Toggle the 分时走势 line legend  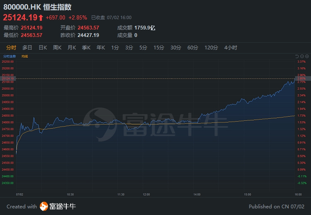pos(10,56)
